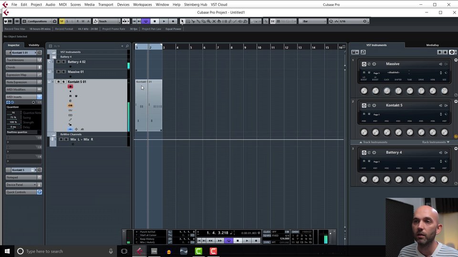Toggle Kontakt 5 rack instrument power button
Image resolution: width=458 pixels, height=257 pixels.
click(x=364, y=106)
